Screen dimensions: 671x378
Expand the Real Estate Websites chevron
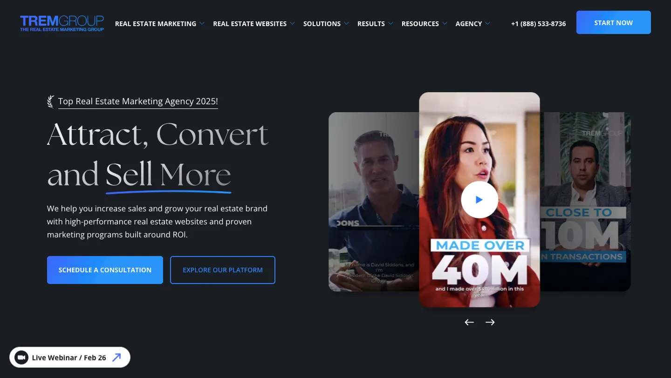(x=292, y=23)
